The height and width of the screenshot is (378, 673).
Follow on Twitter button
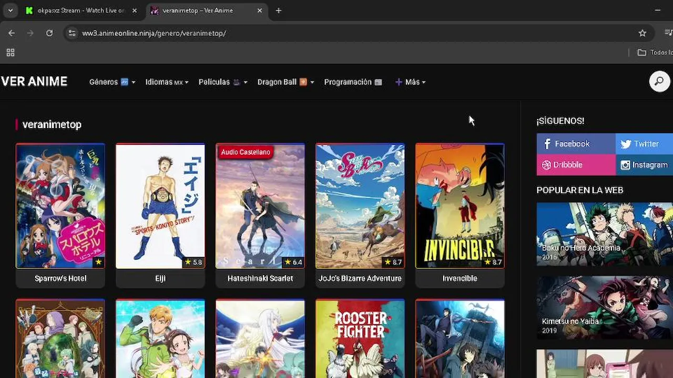(644, 144)
